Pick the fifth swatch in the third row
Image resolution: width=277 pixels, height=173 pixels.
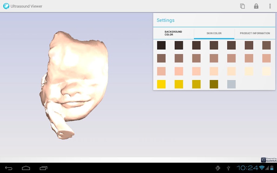tap(232, 71)
